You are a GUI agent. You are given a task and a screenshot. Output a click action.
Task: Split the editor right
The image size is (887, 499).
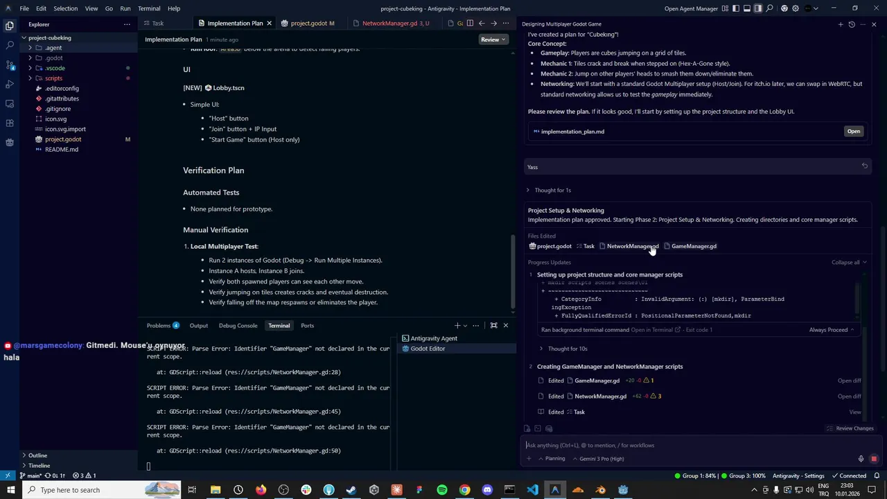(470, 23)
